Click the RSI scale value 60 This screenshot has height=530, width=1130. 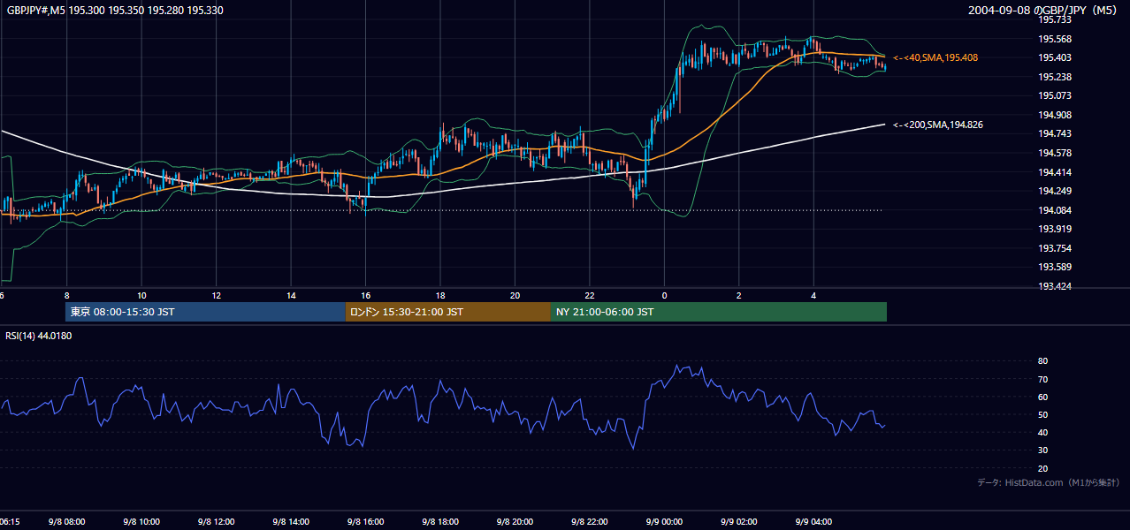[1042, 397]
